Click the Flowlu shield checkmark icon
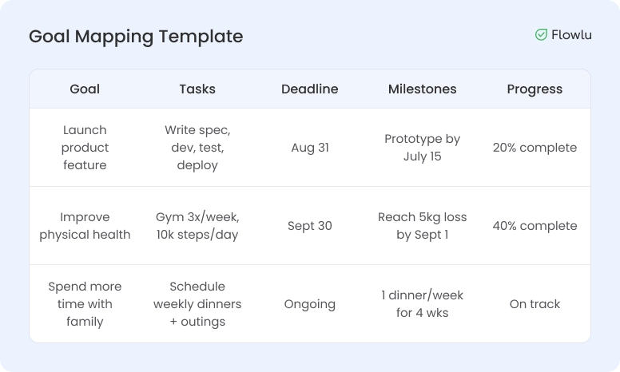 coord(541,35)
